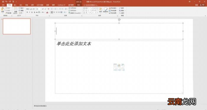Image resolution: width=207 pixels, height=110 pixels.
Task: Insert picture icon in content placeholder
Action: point(115,69)
